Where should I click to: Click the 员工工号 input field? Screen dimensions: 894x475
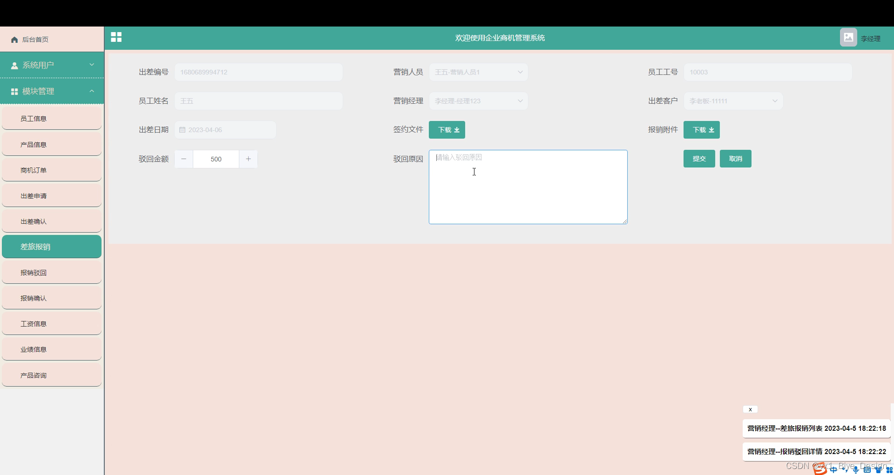click(768, 72)
